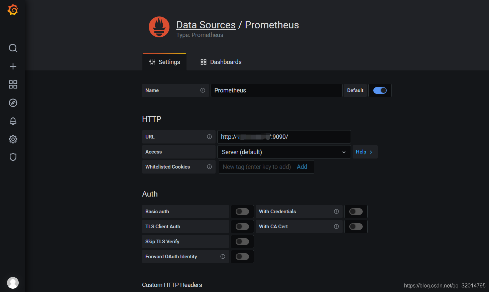
Task: Open Server Admin shield icon
Action: 13,157
